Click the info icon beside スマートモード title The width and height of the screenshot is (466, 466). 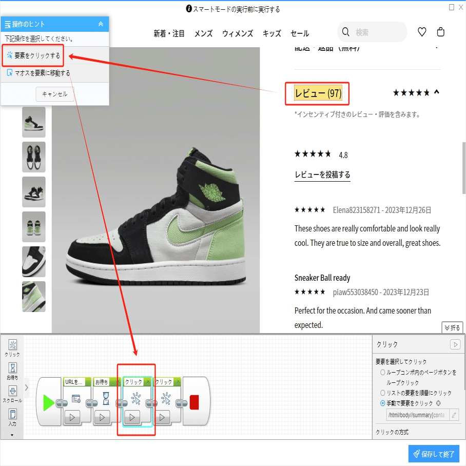[189, 9]
